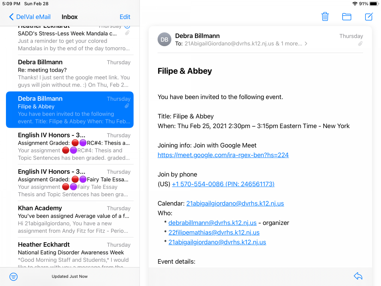This screenshot has height=286, width=381.
Task: Tap Edit in the Inbox header
Action: [x=125, y=17]
